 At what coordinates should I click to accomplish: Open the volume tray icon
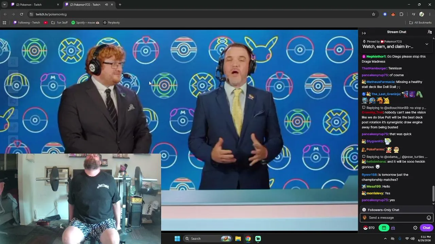[x=413, y=239]
